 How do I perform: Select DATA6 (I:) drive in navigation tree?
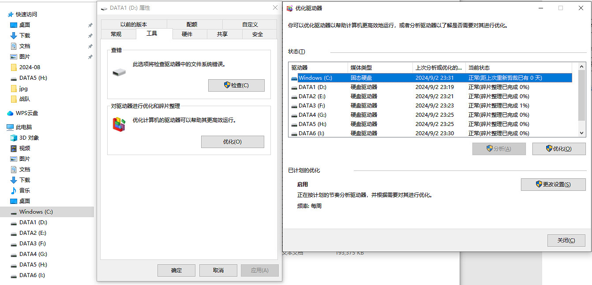[33, 275]
